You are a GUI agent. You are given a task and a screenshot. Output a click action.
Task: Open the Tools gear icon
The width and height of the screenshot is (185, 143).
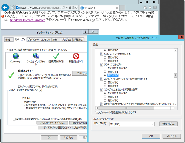(x=155, y=7)
